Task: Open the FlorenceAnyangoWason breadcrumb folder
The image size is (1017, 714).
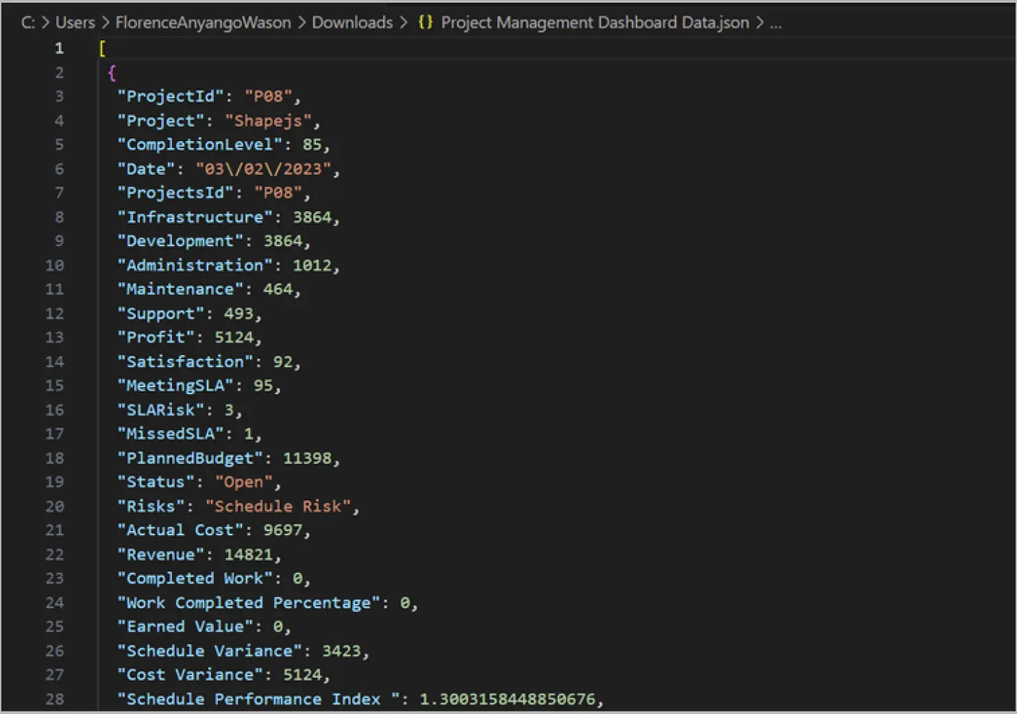Action: click(x=203, y=22)
